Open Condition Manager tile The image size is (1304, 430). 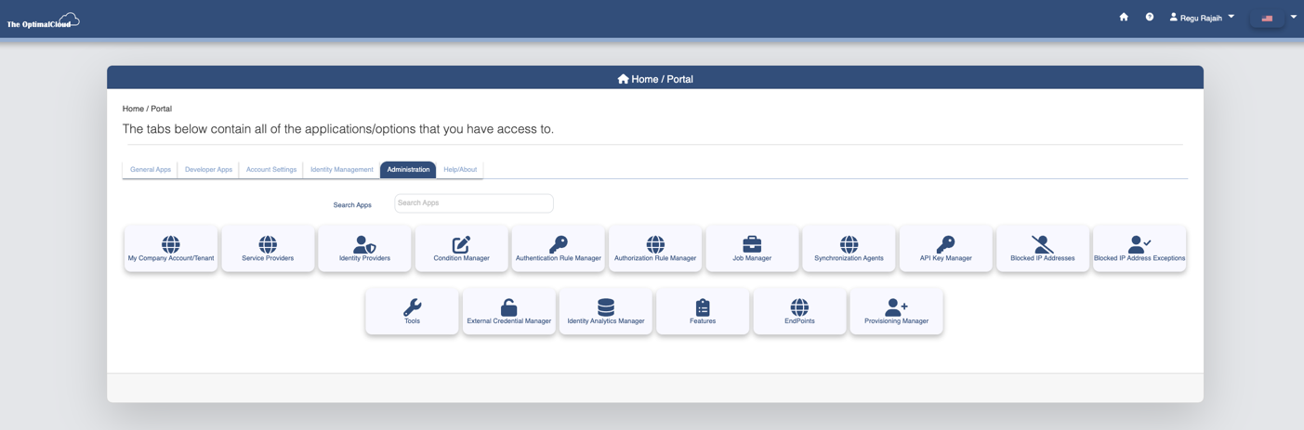(x=461, y=249)
